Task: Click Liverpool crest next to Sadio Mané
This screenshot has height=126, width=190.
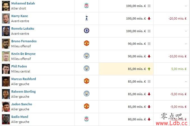Action: tap(86, 119)
